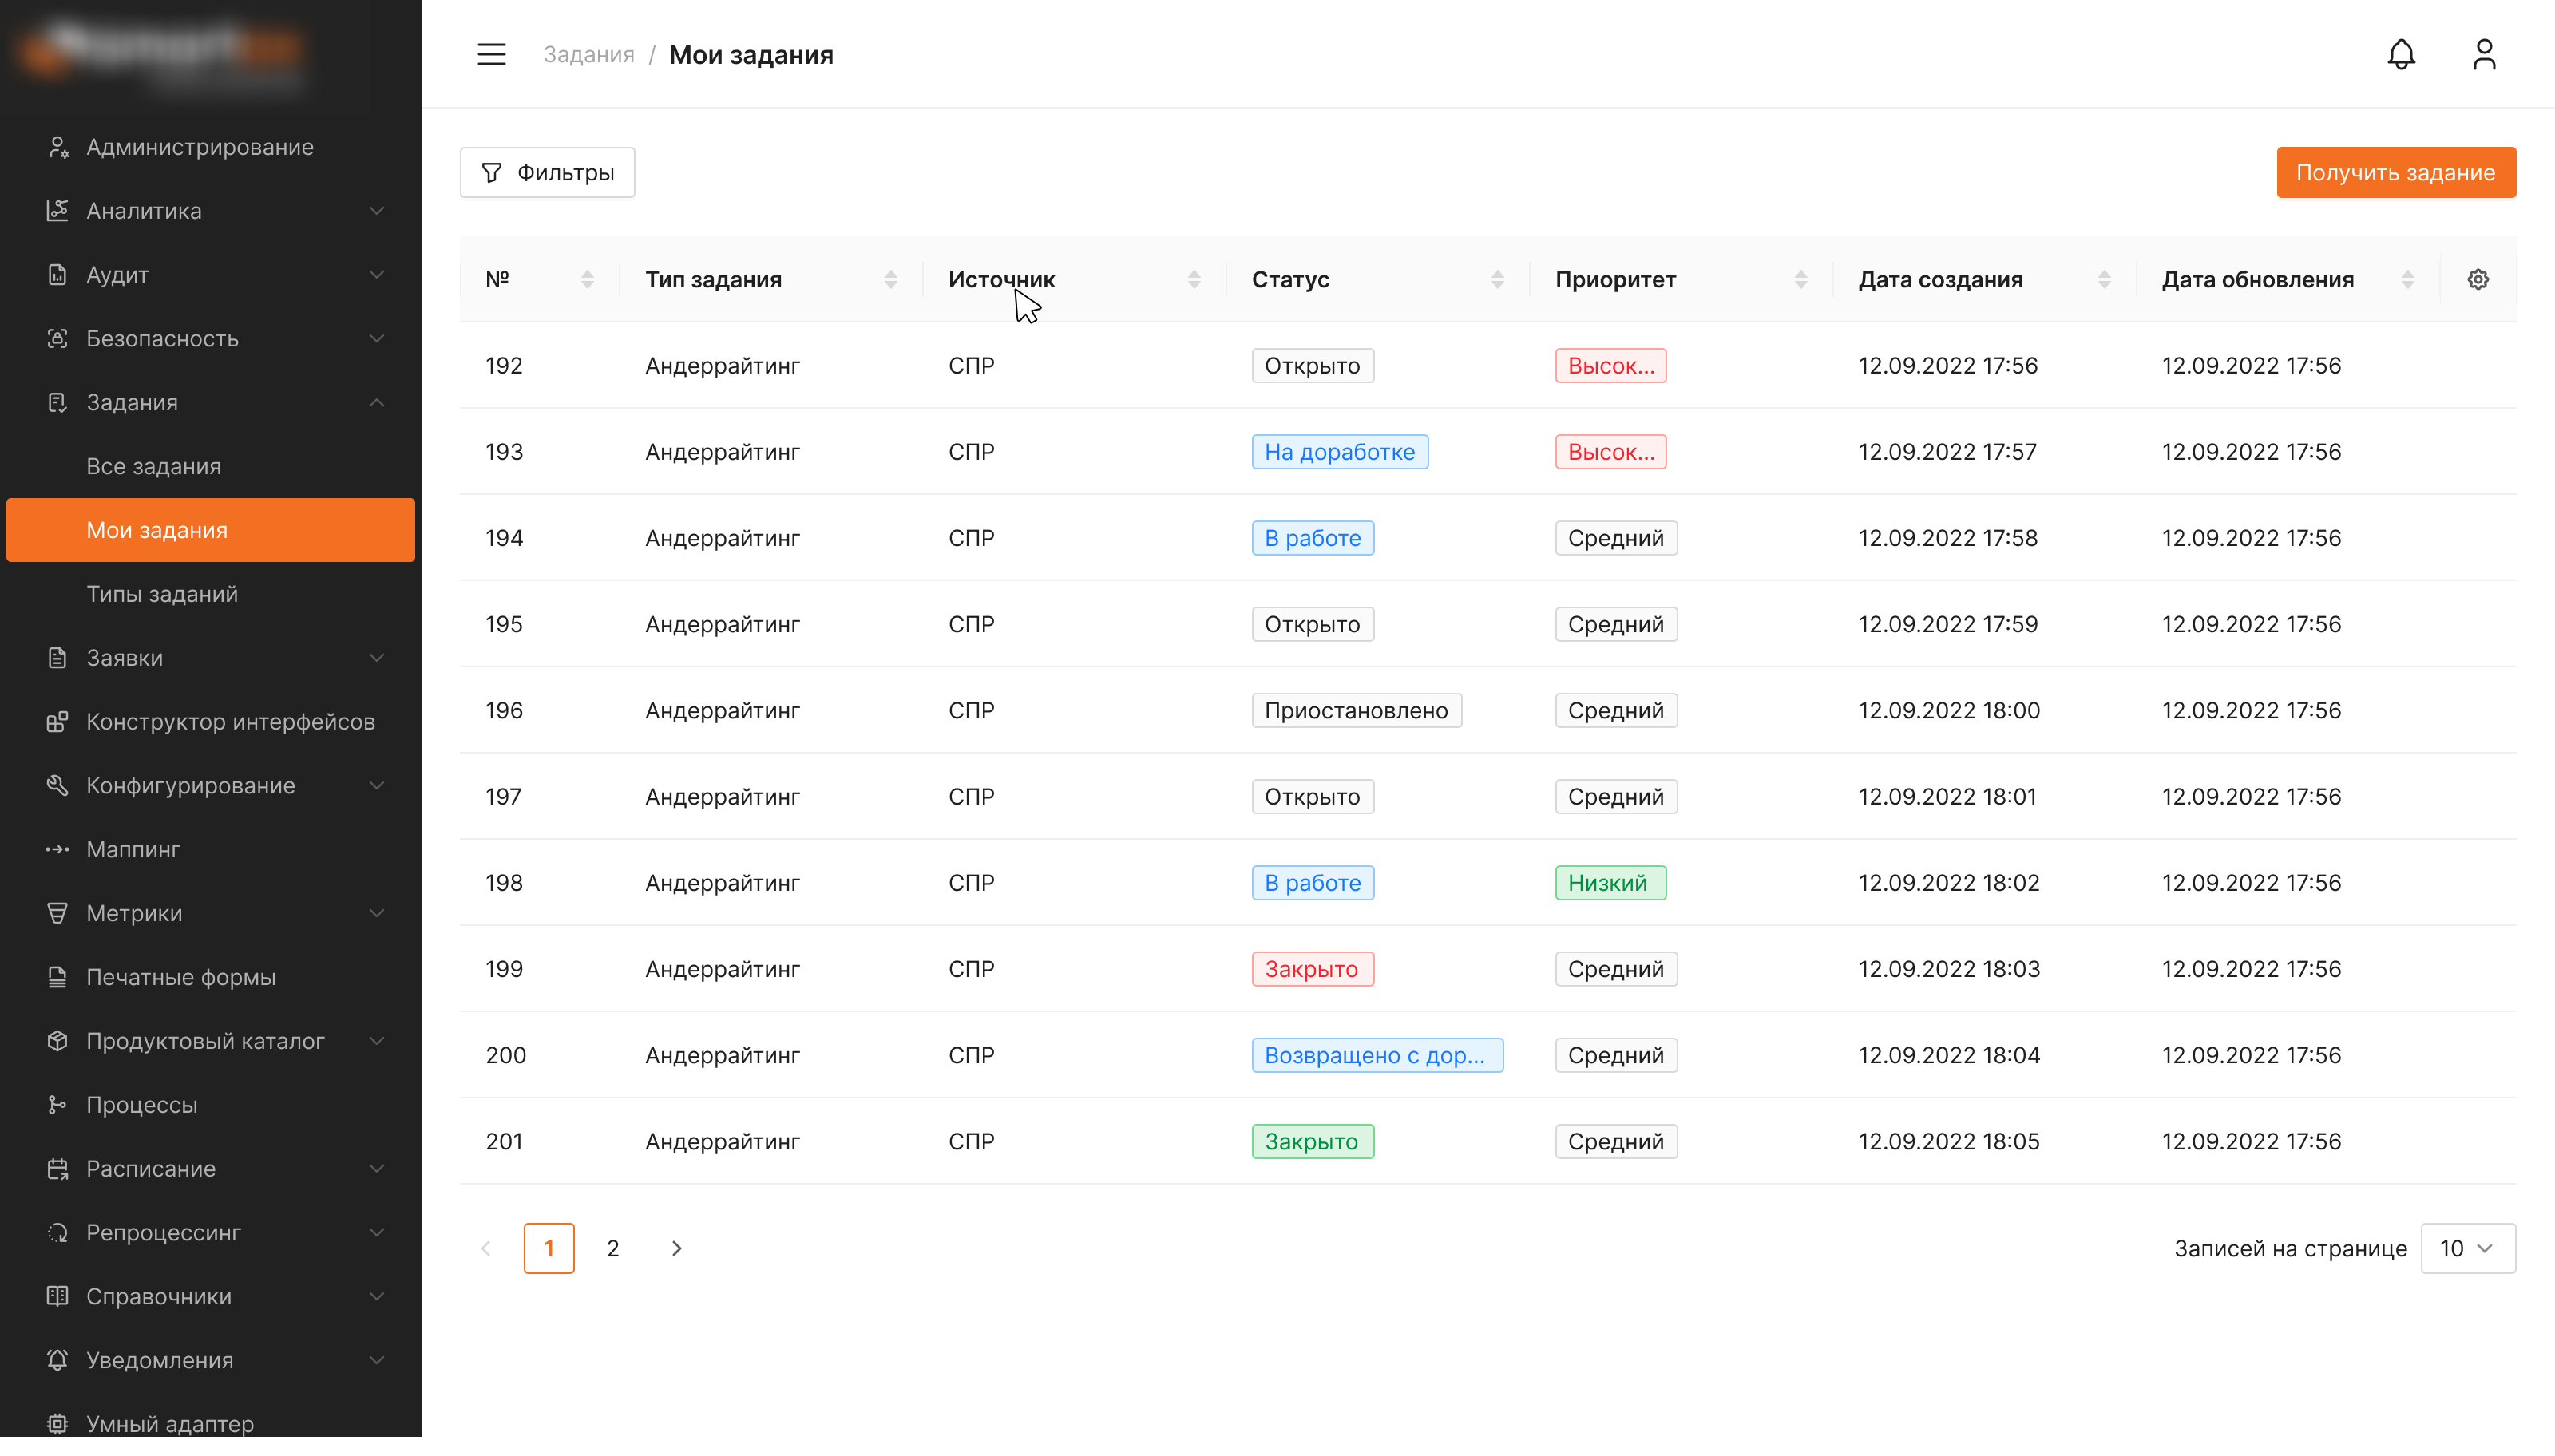This screenshot has width=2555, height=1456.
Task: Click the Получить задание button
Action: 2396,172
